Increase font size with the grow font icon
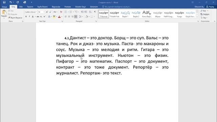Image resolution: width=217 pixels, height=122 pixels. coord(47,12)
